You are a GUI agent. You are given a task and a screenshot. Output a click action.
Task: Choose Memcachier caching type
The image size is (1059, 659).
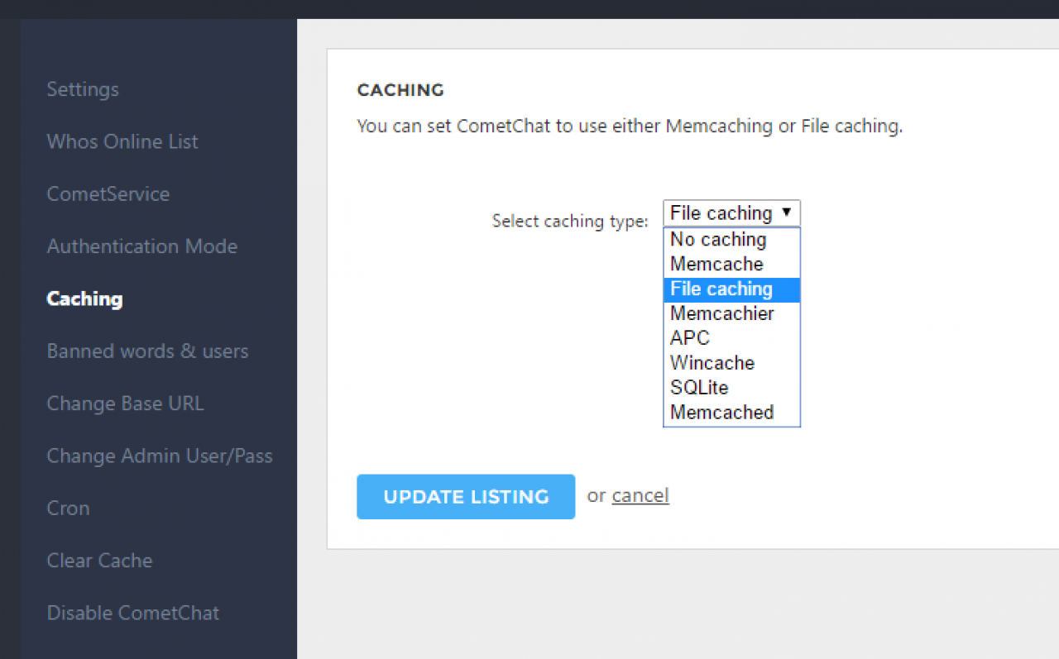(721, 314)
